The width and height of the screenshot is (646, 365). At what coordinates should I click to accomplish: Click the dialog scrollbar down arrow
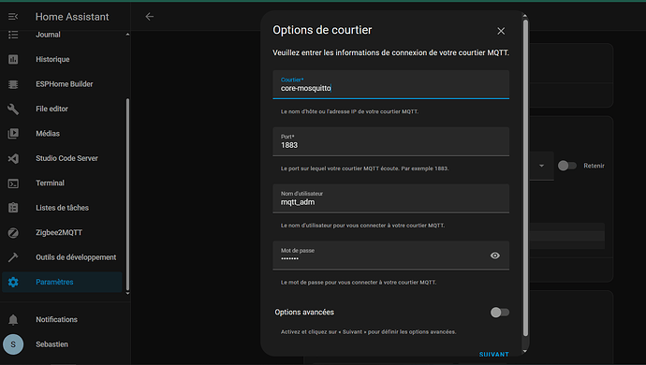(x=525, y=351)
